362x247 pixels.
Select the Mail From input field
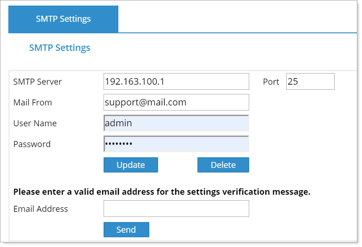[176, 102]
